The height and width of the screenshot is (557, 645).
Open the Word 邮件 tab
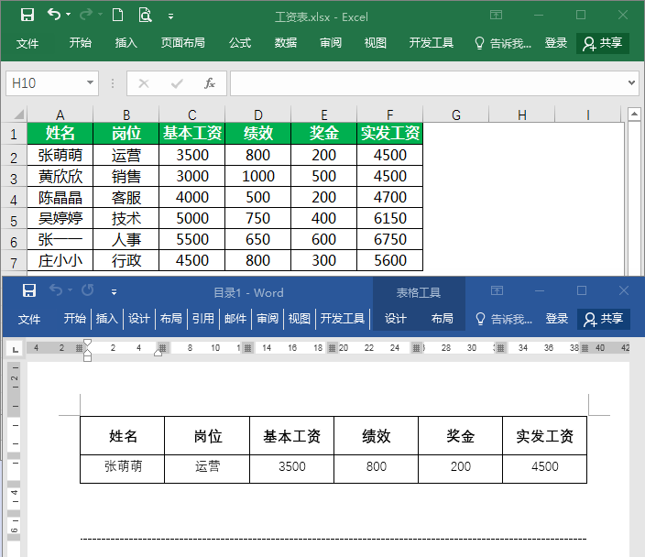235,319
